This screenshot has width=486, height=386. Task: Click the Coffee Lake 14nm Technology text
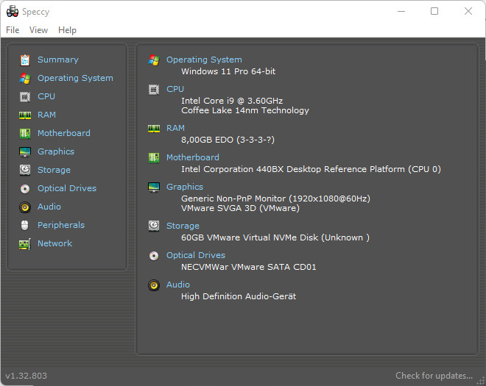[x=245, y=110]
